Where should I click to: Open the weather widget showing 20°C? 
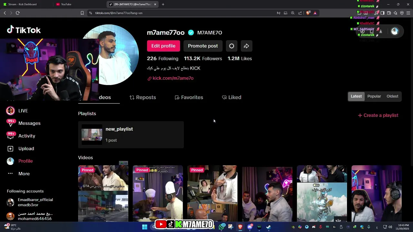pyautogui.click(x=12, y=227)
